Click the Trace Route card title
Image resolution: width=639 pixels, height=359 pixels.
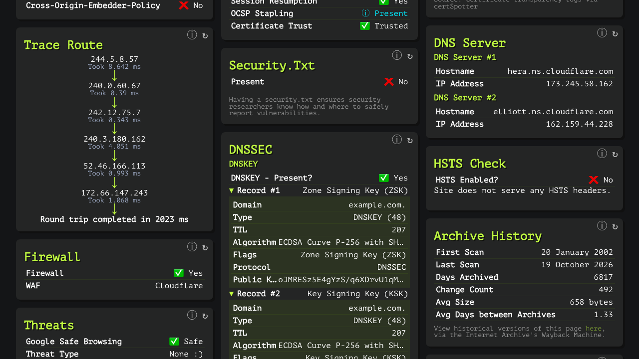[63, 45]
